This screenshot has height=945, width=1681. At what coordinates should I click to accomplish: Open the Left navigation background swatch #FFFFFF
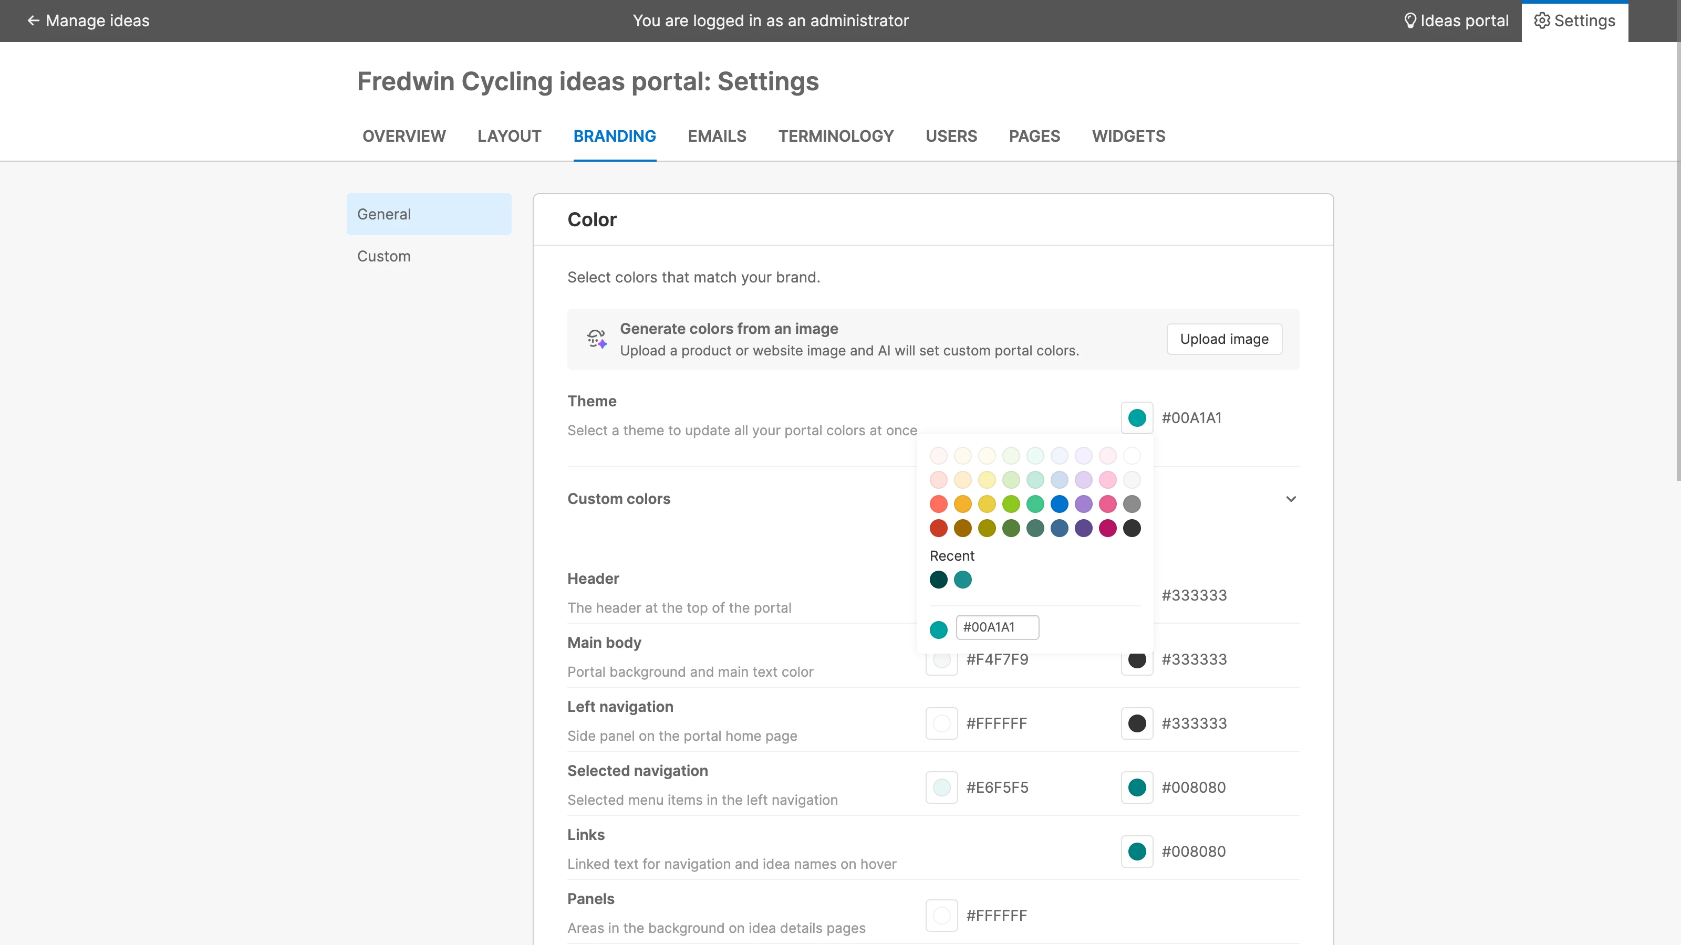point(941,723)
